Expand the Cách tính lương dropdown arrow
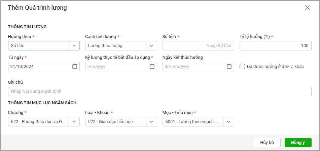Screen dimensions: 320x151 pos(151,46)
